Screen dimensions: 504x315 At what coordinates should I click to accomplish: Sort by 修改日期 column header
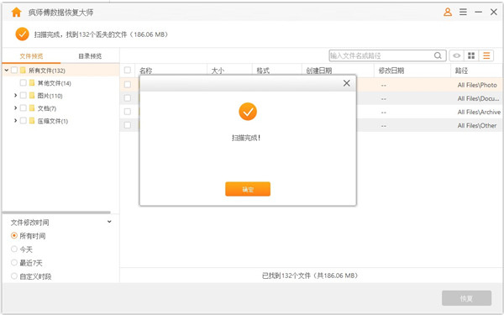point(391,71)
